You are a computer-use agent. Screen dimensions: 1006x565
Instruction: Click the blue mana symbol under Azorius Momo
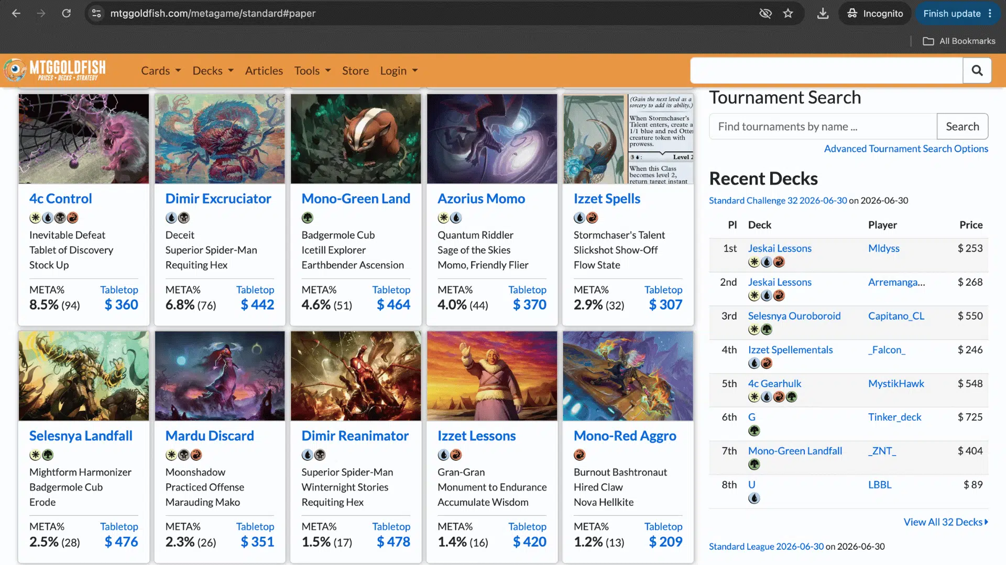click(x=456, y=218)
